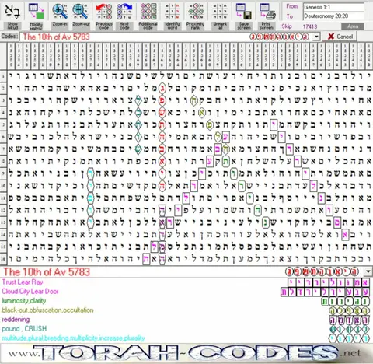The width and height of the screenshot is (373, 364).
Task: Click the lower heading 'The 10th of Av 5783'
Action: 47,271
